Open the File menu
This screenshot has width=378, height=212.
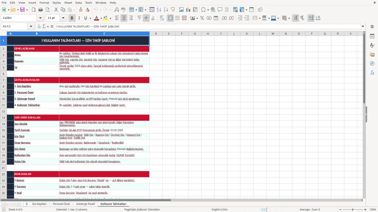pos(4,3)
